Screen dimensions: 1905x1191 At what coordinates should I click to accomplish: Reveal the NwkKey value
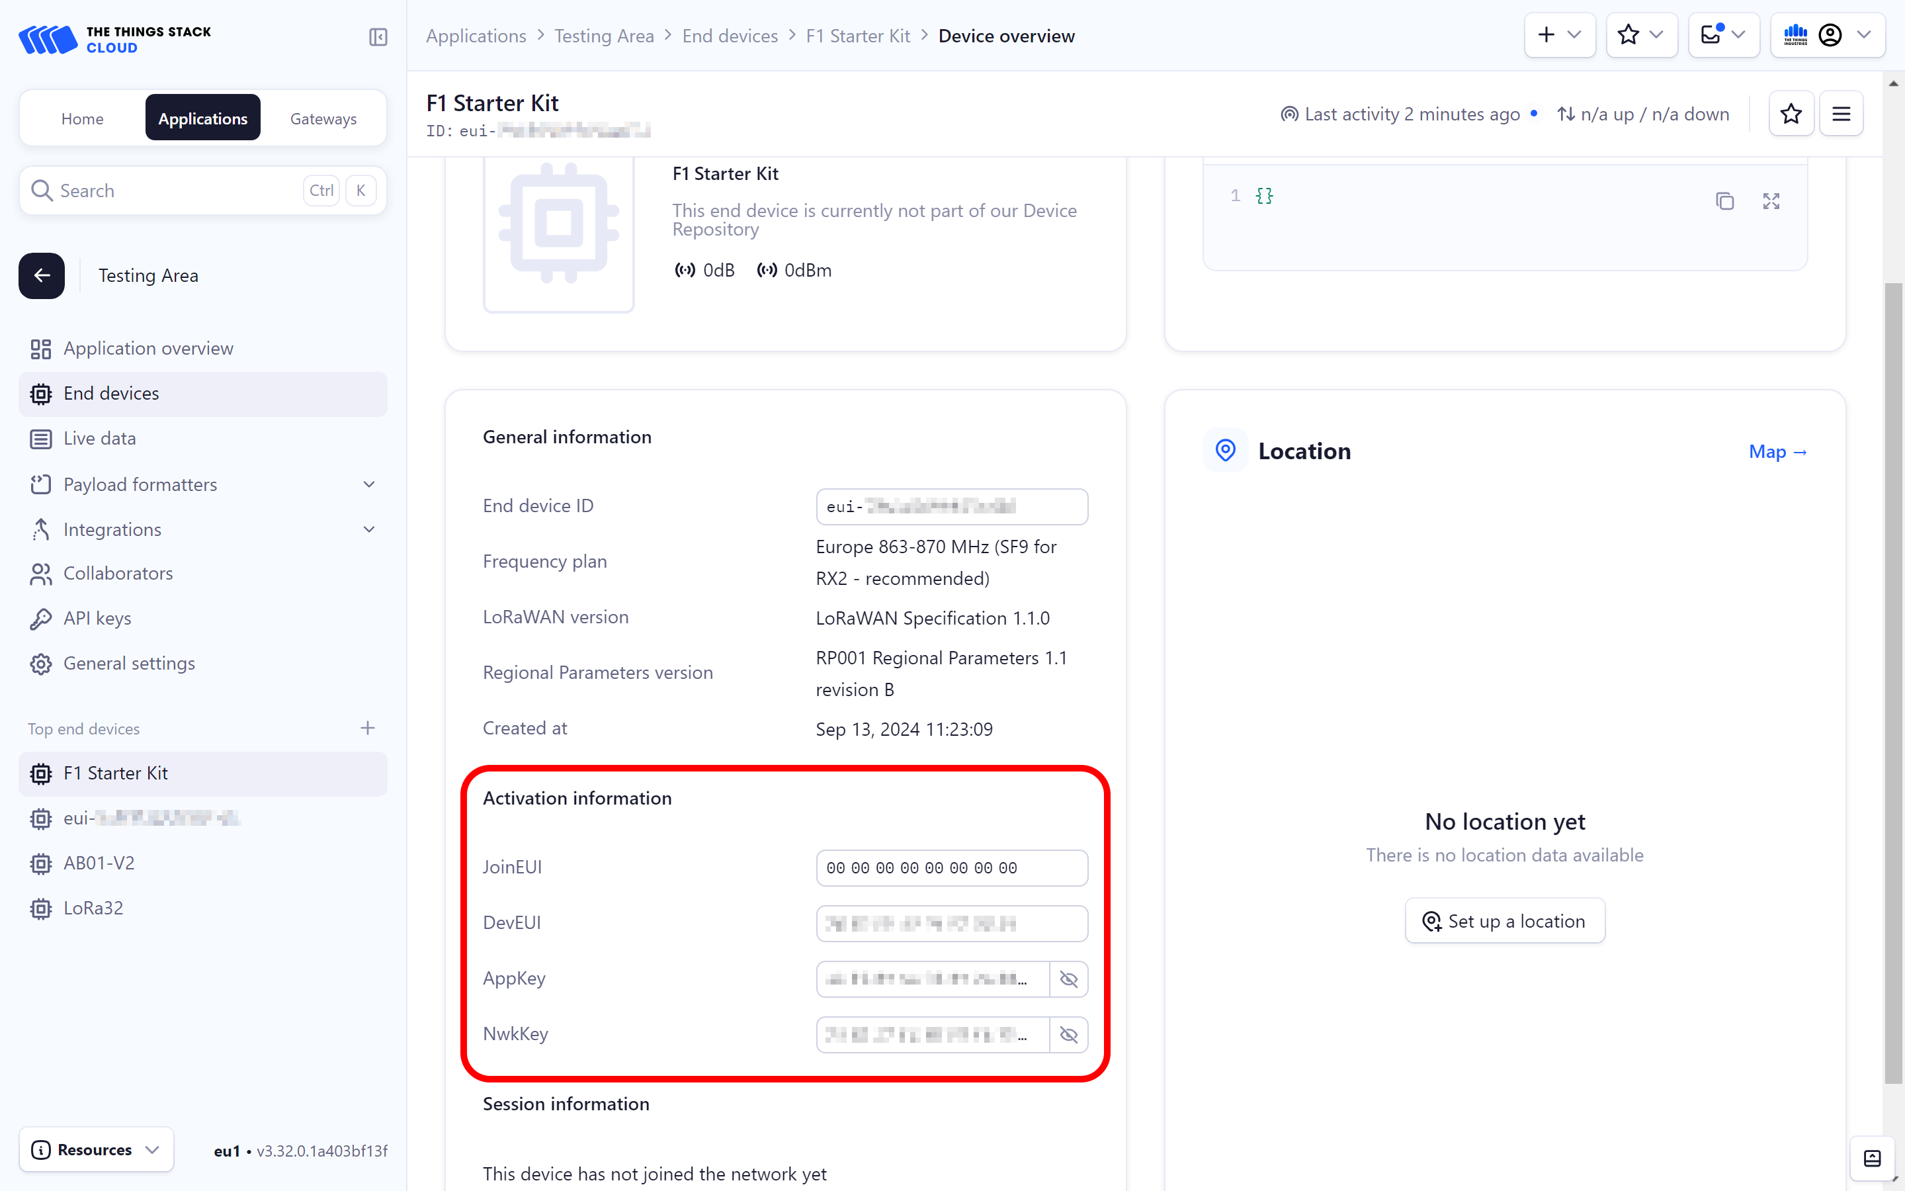1068,1034
